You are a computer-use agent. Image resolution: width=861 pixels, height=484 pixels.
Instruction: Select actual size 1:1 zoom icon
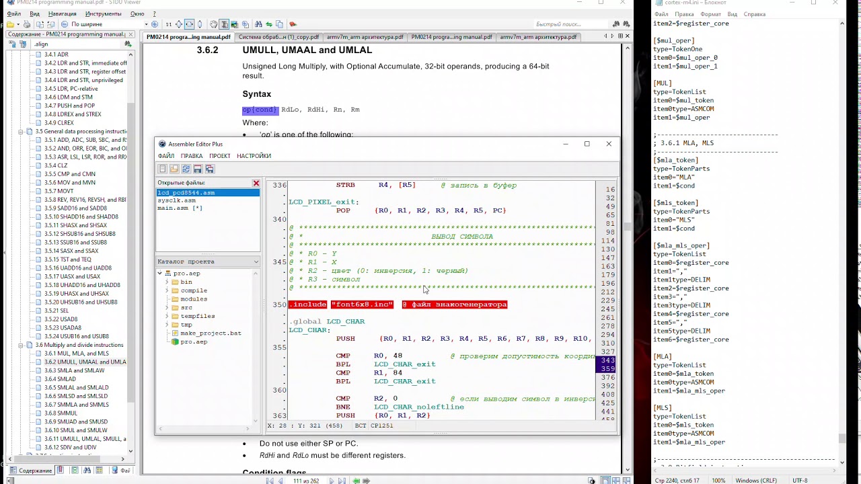click(x=169, y=24)
